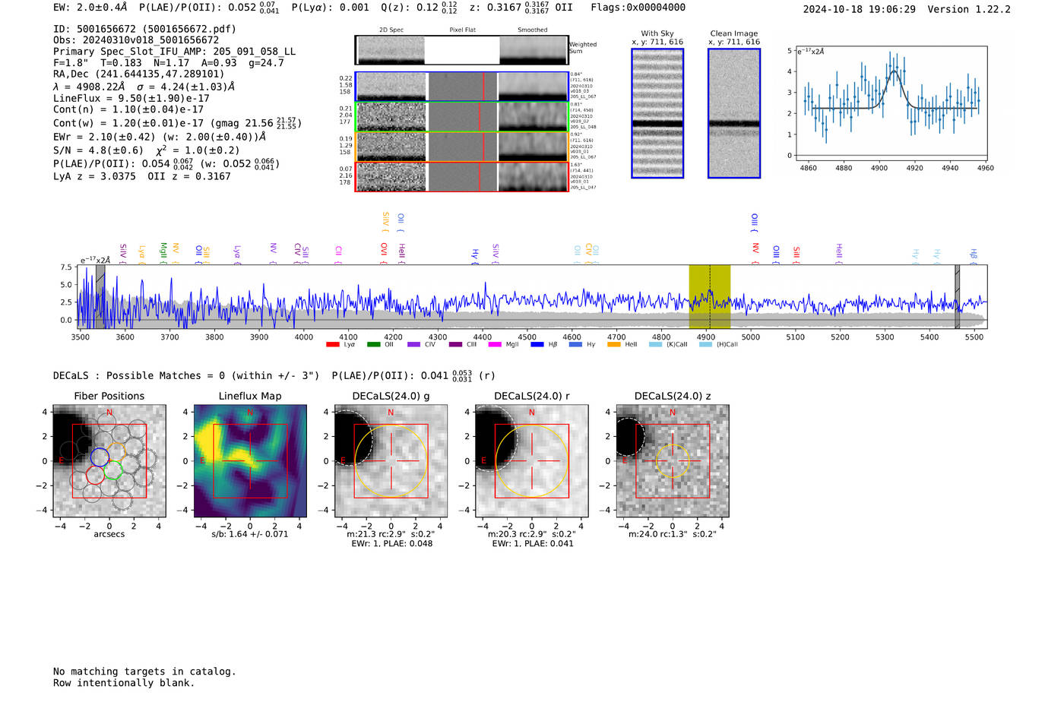Image resolution: width=1064 pixels, height=724 pixels.
Task: Click the With Sky x, y: 711, 616 caption
Action: pos(657,38)
